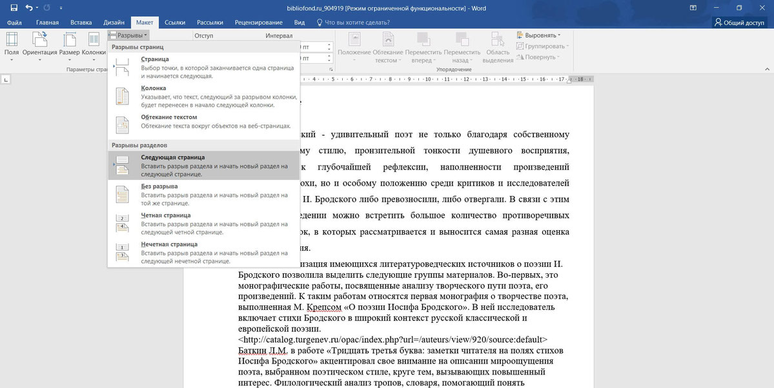The height and width of the screenshot is (388, 774).
Task: Select the Ориентация tool
Action: (39, 52)
